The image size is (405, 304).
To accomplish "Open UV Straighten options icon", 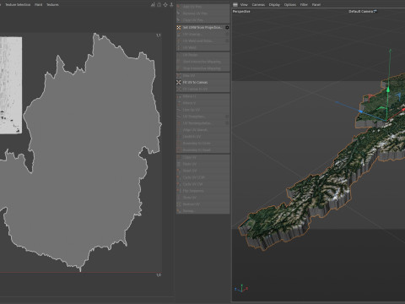I will click(227, 117).
